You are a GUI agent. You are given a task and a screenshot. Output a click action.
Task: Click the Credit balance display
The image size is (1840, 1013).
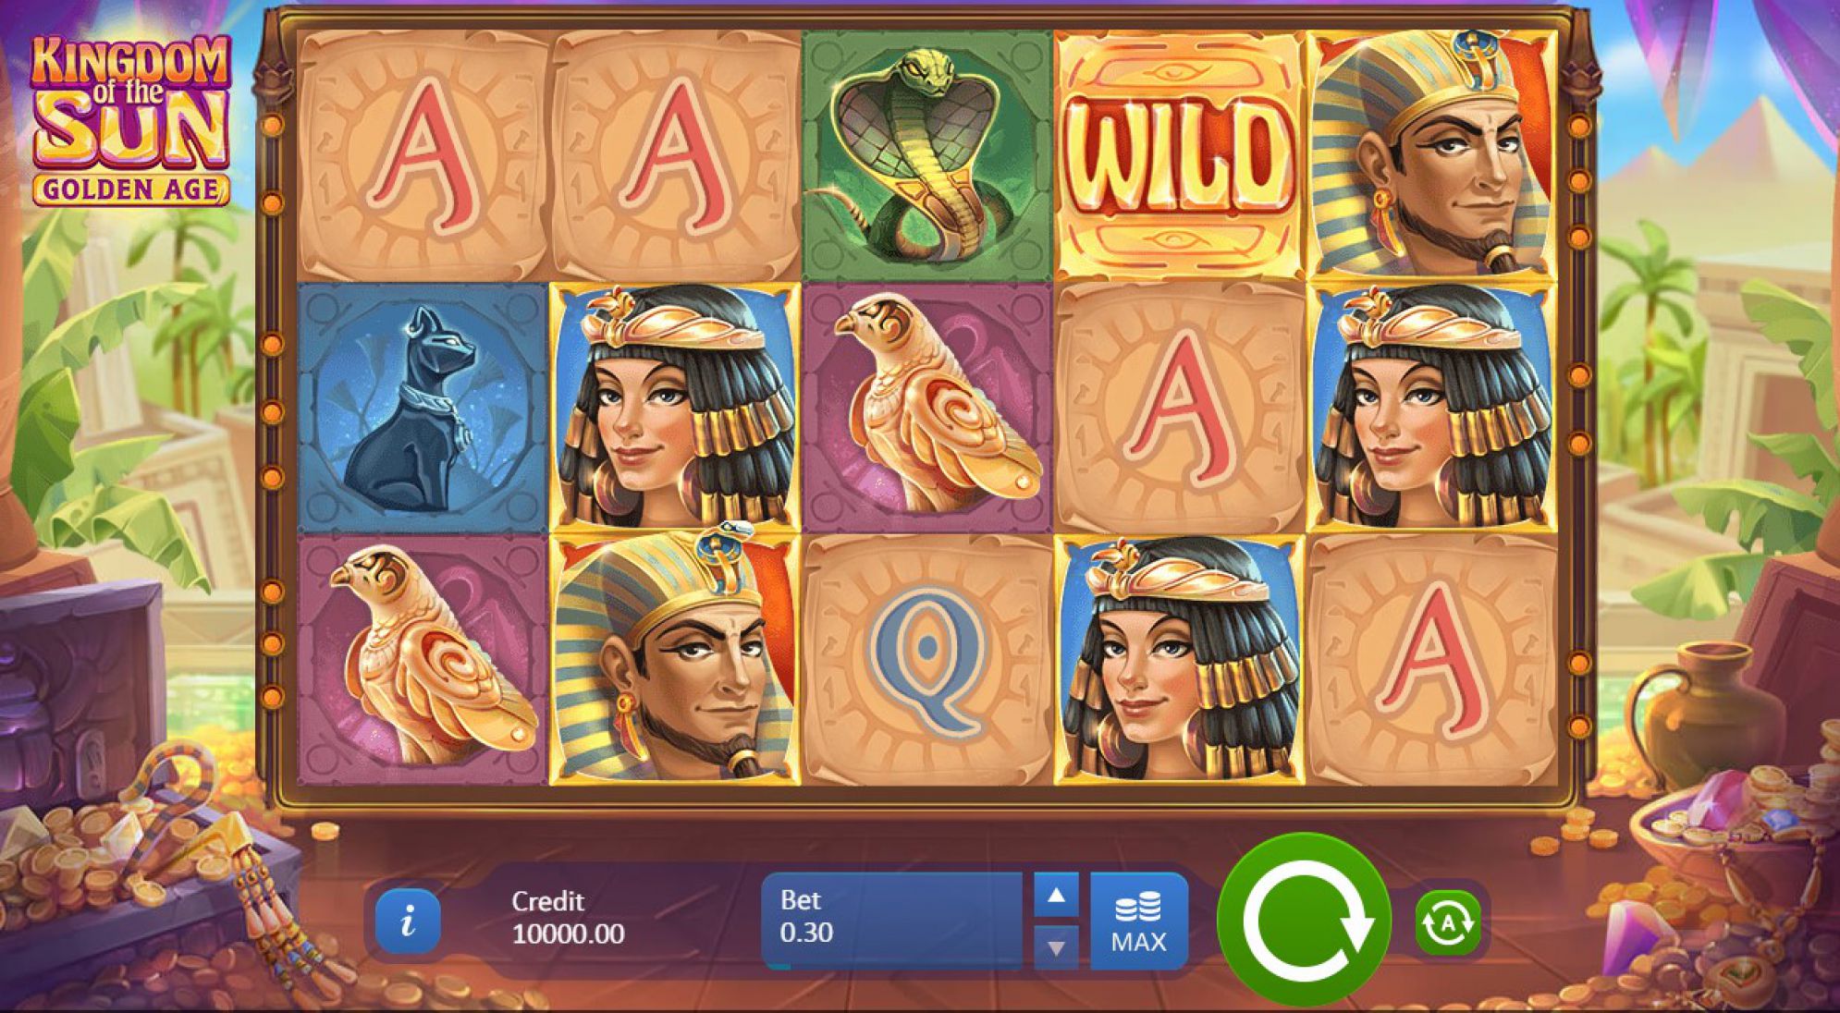click(x=568, y=918)
